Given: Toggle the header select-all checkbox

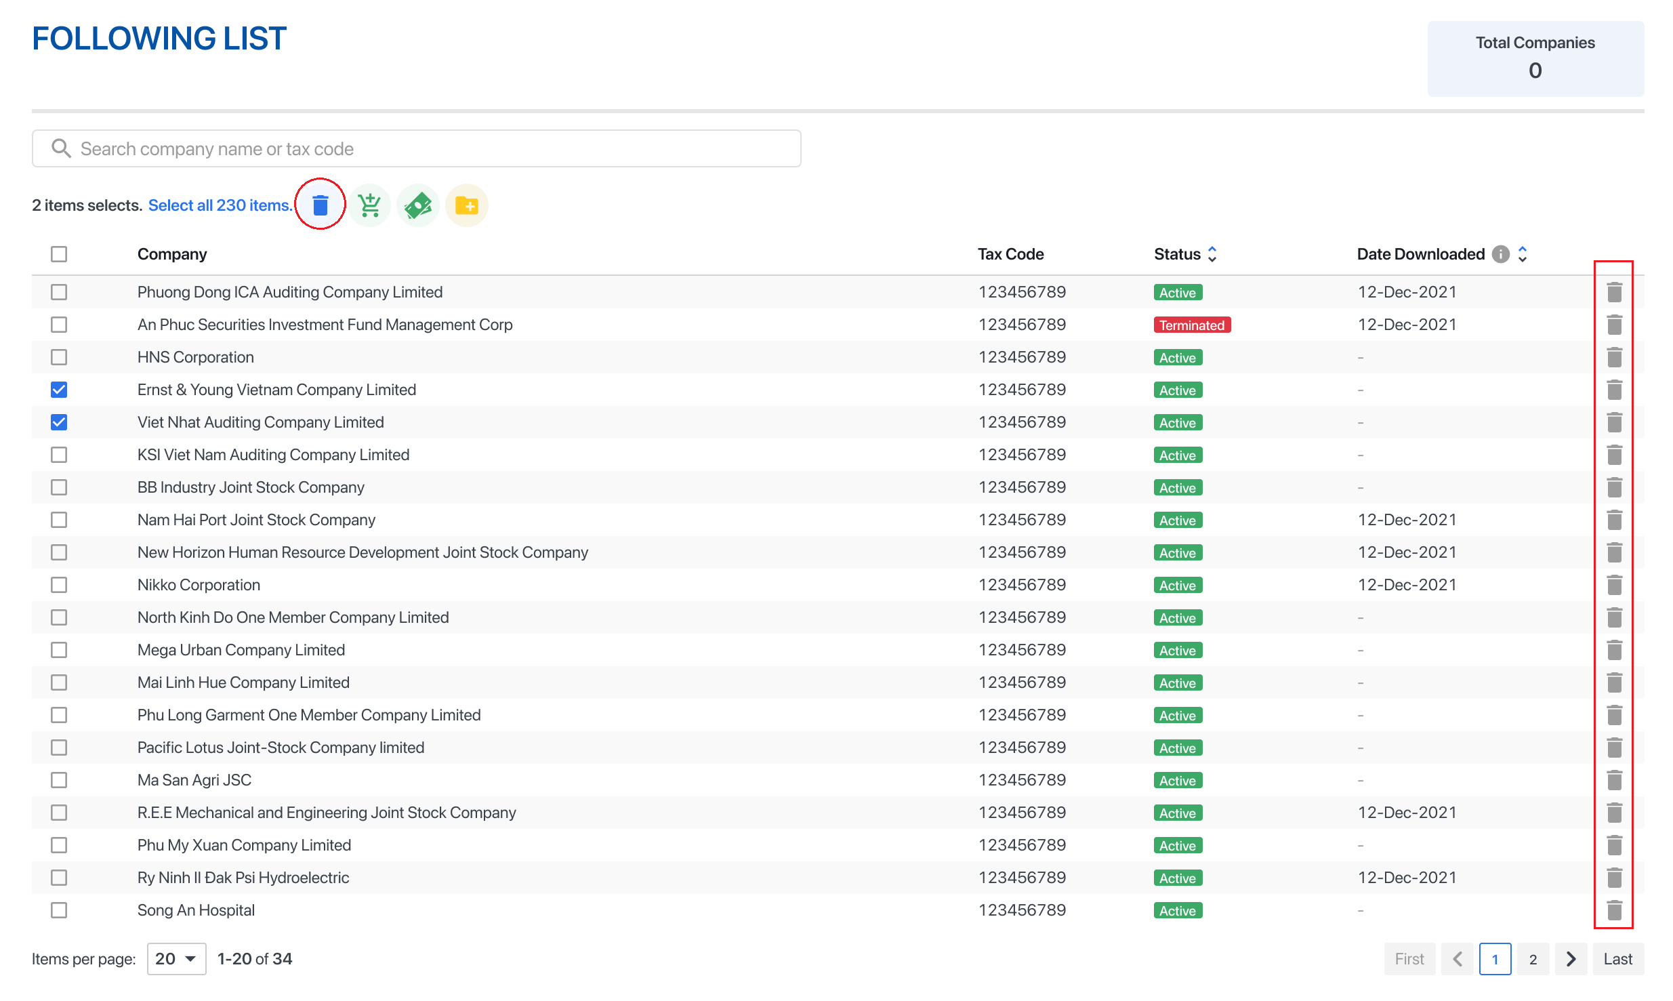Looking at the screenshot, I should 59,254.
